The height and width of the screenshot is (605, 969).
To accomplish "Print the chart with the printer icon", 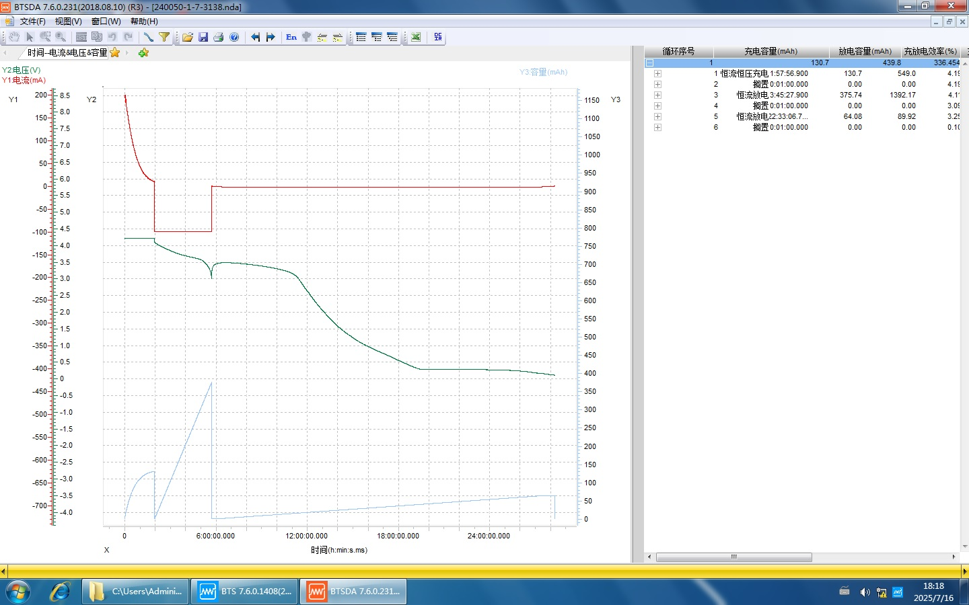I will point(219,37).
